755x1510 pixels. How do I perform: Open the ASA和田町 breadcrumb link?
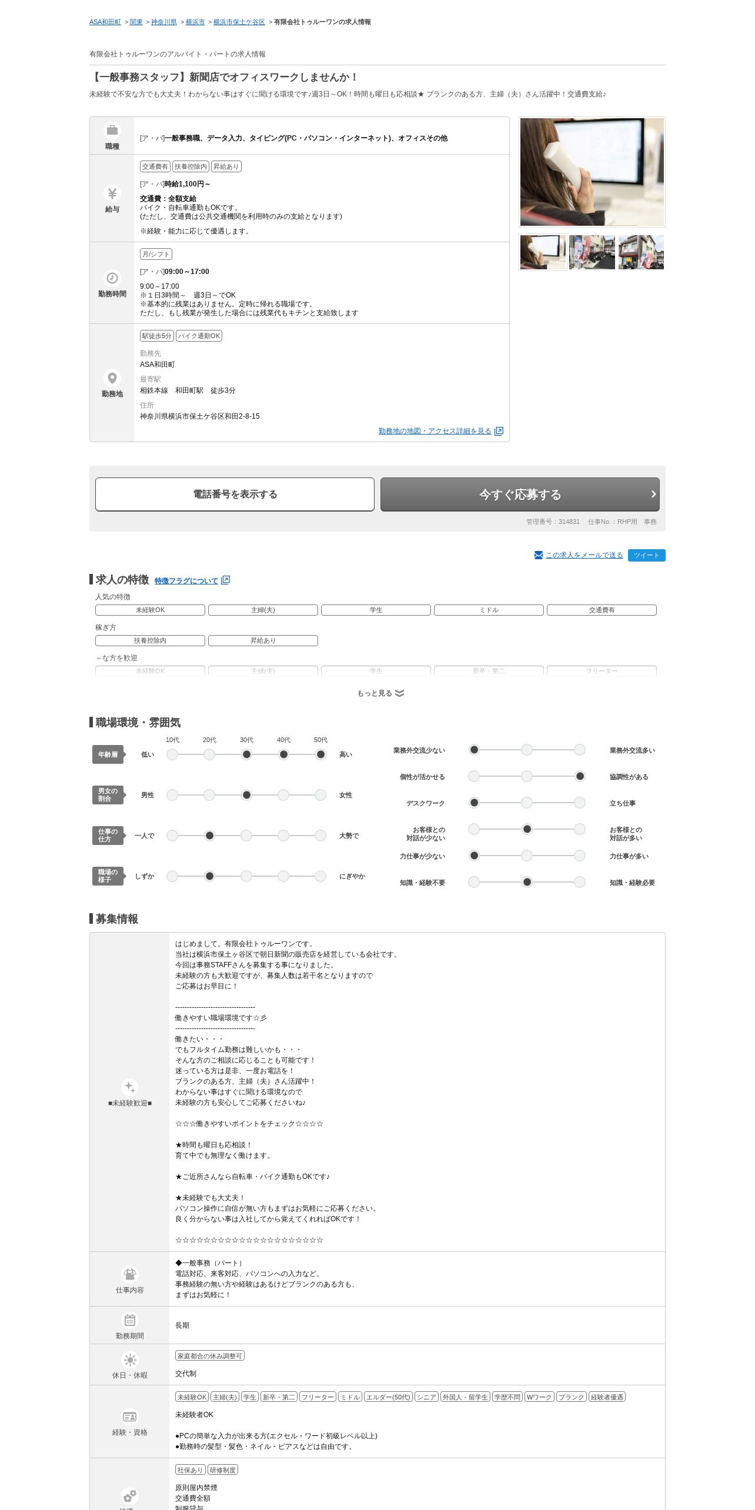point(105,22)
